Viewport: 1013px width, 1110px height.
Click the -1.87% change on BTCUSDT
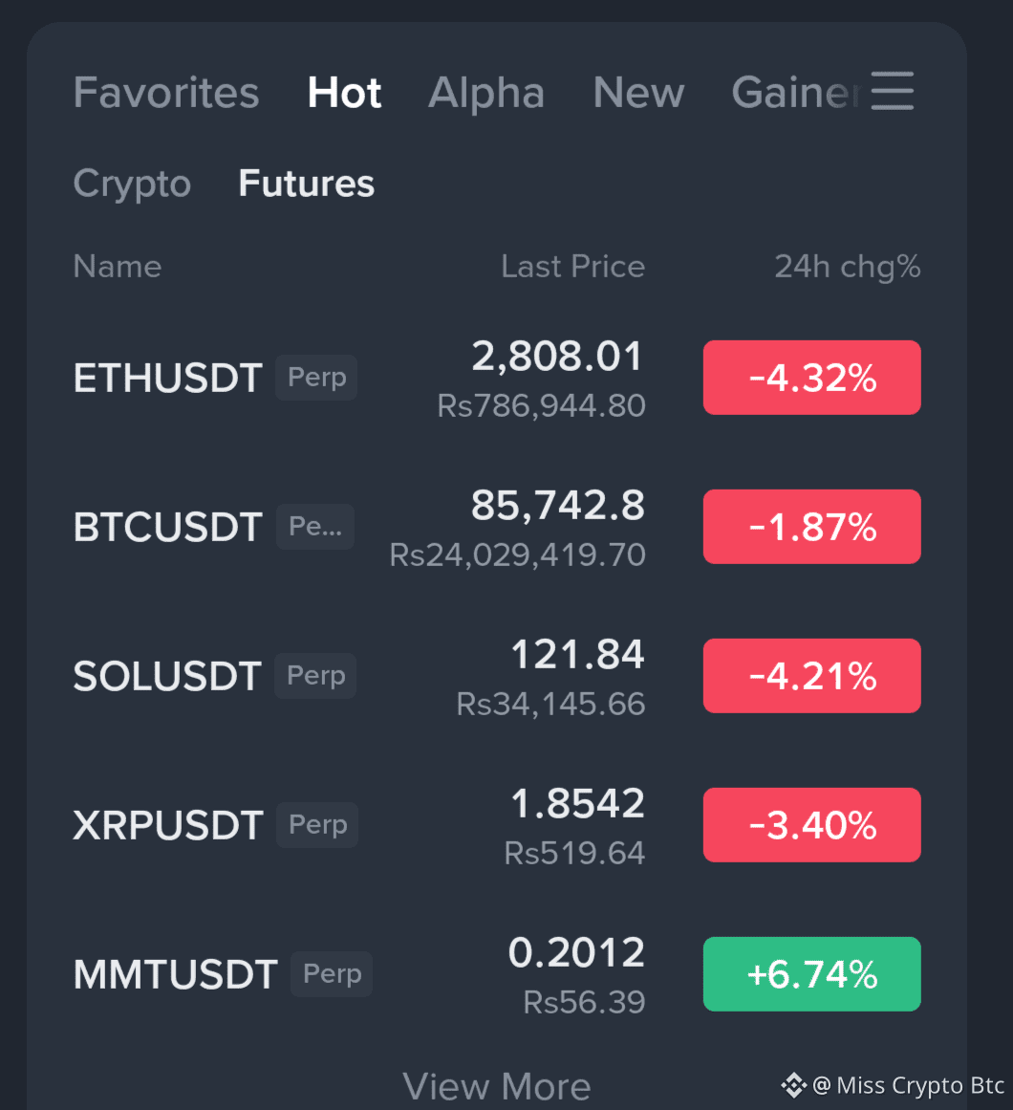click(x=811, y=527)
